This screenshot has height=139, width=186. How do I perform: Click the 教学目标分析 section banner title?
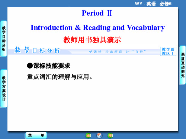pos(37,50)
